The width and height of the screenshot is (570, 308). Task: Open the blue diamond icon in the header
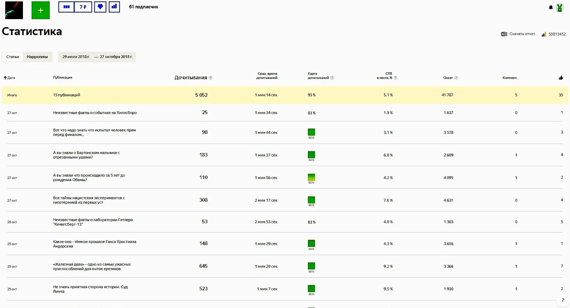(x=100, y=7)
